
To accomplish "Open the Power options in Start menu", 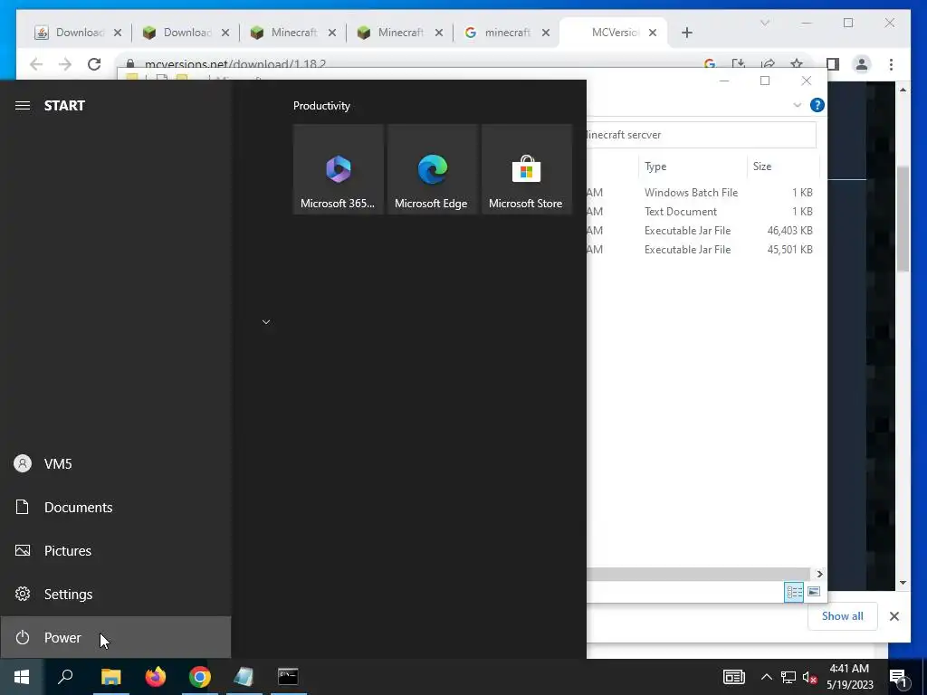I will (115, 637).
